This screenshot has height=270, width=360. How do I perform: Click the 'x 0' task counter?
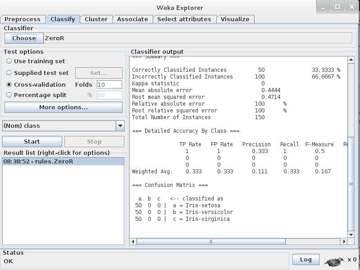(352, 260)
